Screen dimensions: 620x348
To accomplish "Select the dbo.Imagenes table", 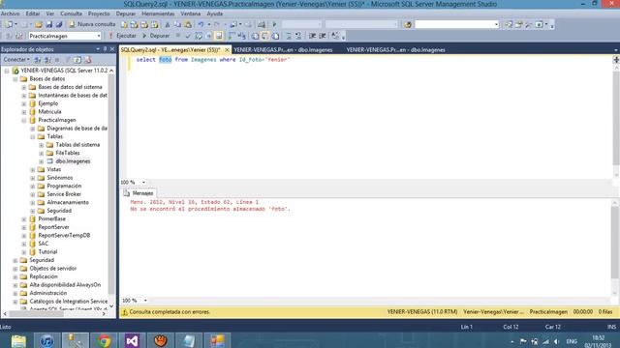I will 73,161.
